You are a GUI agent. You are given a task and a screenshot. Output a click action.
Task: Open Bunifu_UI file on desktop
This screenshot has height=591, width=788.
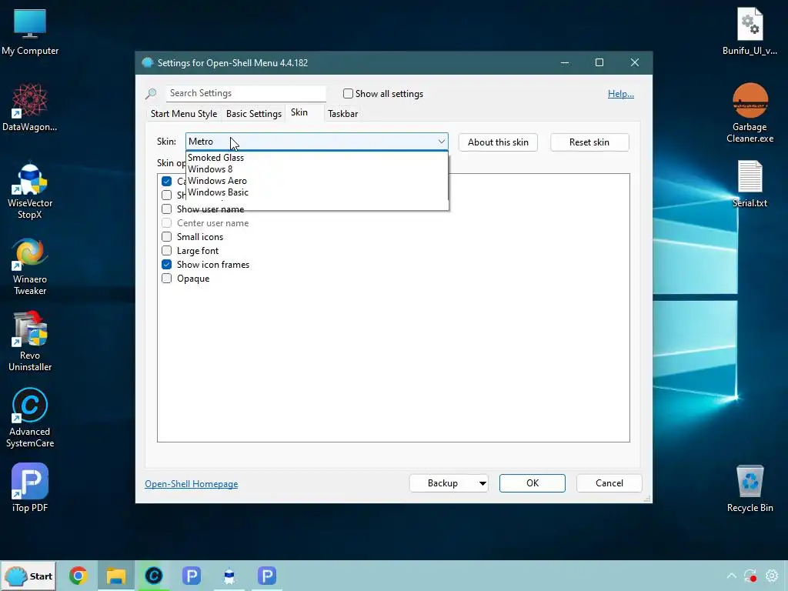click(750, 31)
